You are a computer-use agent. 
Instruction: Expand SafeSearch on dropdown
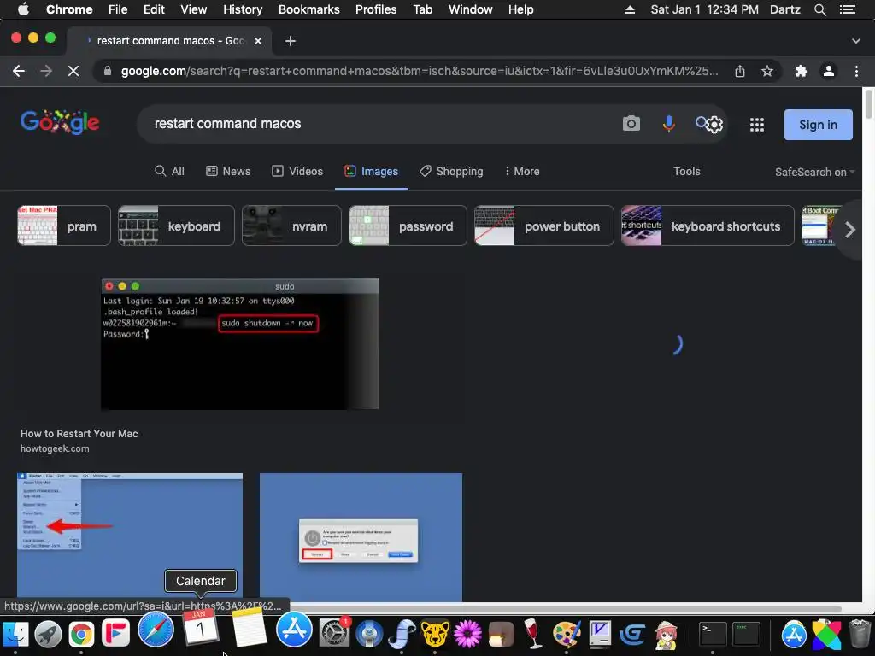click(x=814, y=172)
